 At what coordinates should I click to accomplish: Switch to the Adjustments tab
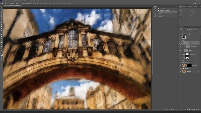(190, 7)
